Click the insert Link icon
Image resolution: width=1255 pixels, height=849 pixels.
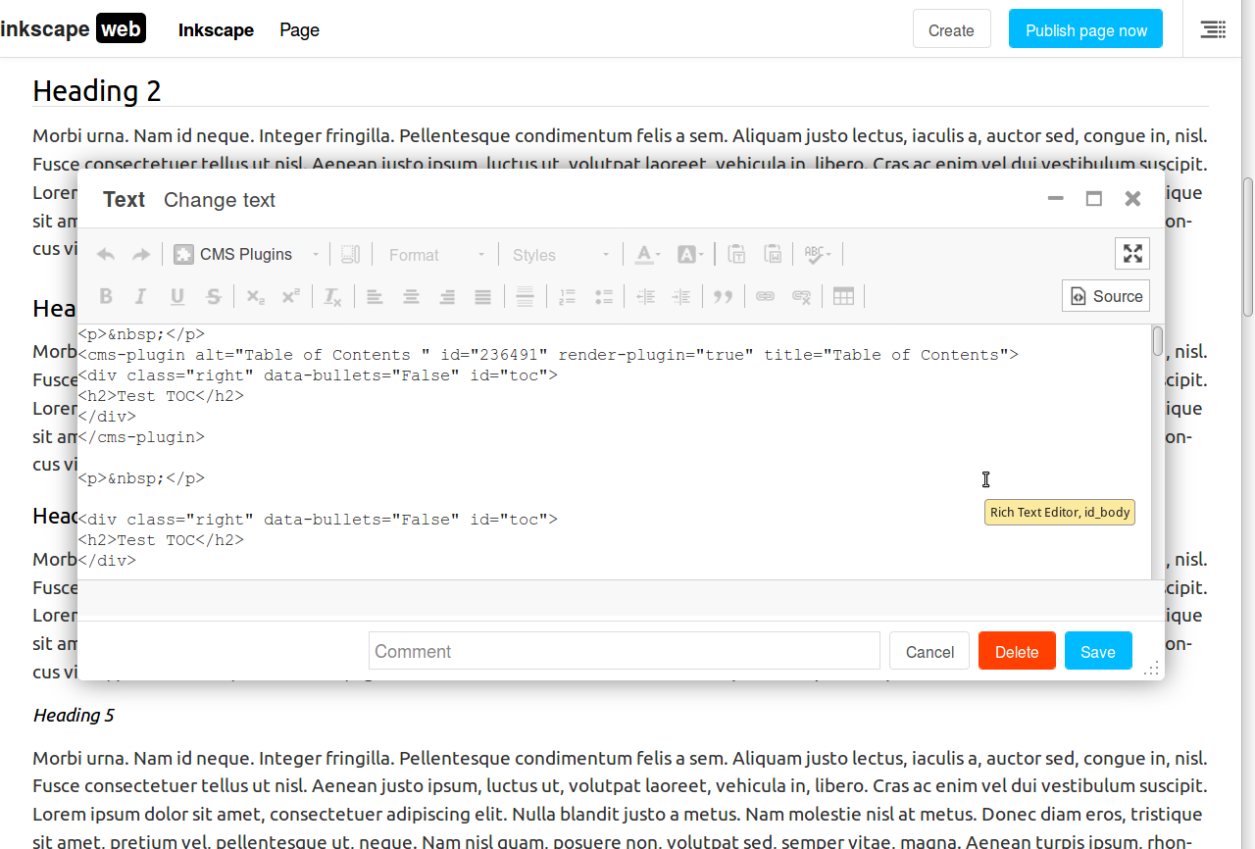(765, 296)
